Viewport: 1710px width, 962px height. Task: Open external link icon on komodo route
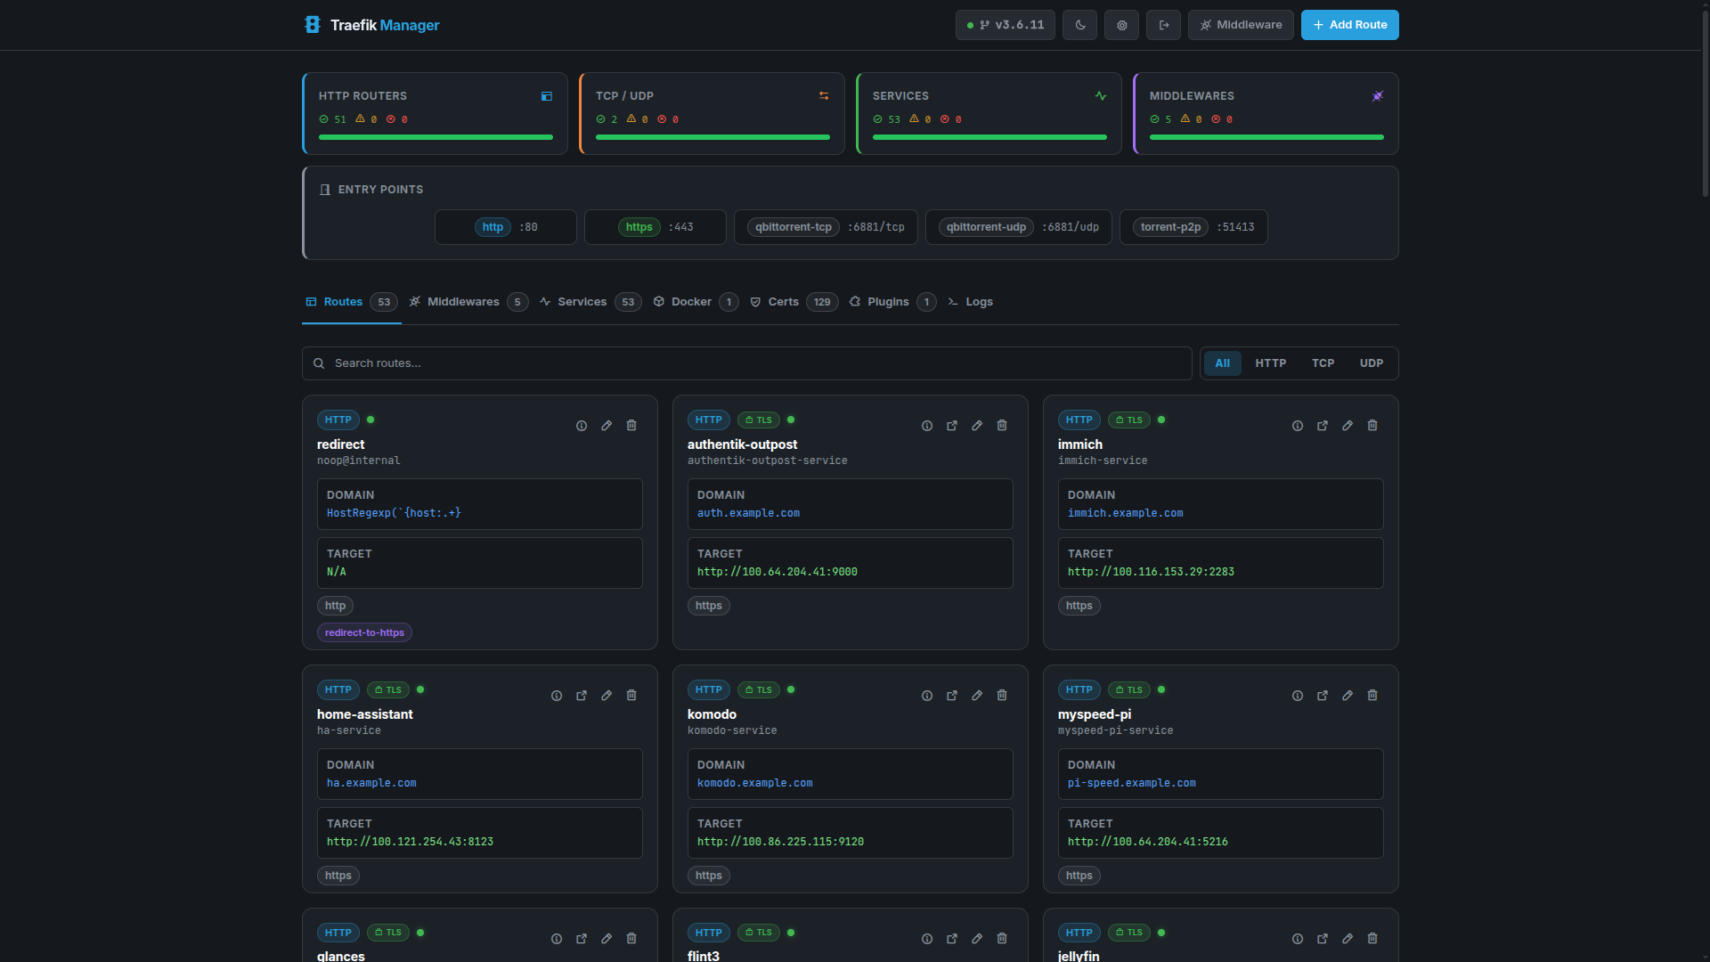click(x=951, y=696)
